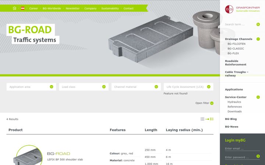The width and height of the screenshot is (265, 165).
Task: Open the Applications sidebar link
Action: pos(234,89)
